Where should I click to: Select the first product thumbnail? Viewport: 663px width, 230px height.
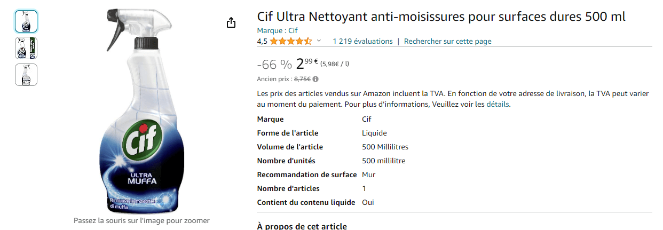[x=26, y=21]
